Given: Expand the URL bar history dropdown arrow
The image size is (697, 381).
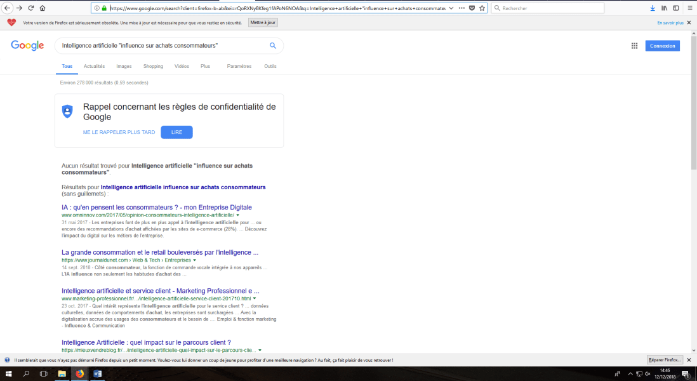Looking at the screenshot, I should [x=451, y=8].
